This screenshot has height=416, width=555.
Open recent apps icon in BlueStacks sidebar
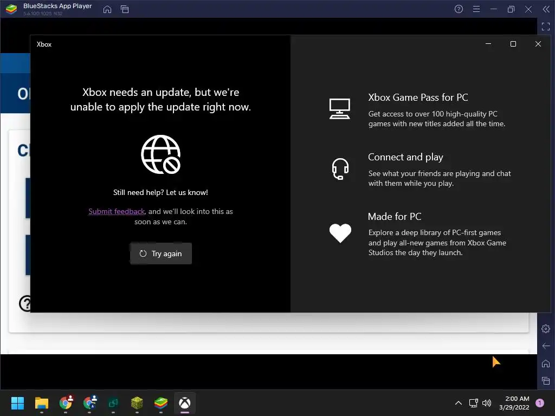[546, 381]
